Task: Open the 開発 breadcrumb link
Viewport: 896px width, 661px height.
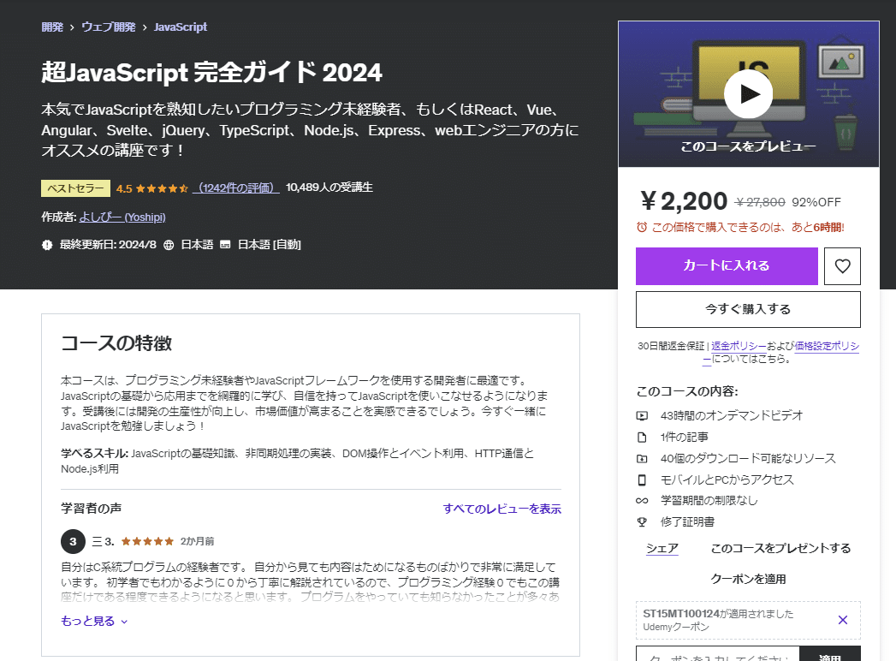Action: tap(52, 27)
